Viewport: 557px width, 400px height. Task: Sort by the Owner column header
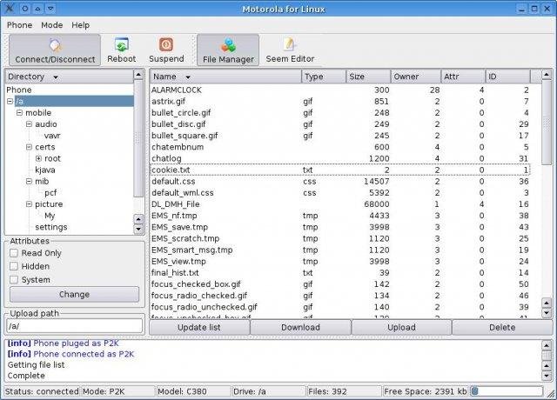(x=416, y=77)
